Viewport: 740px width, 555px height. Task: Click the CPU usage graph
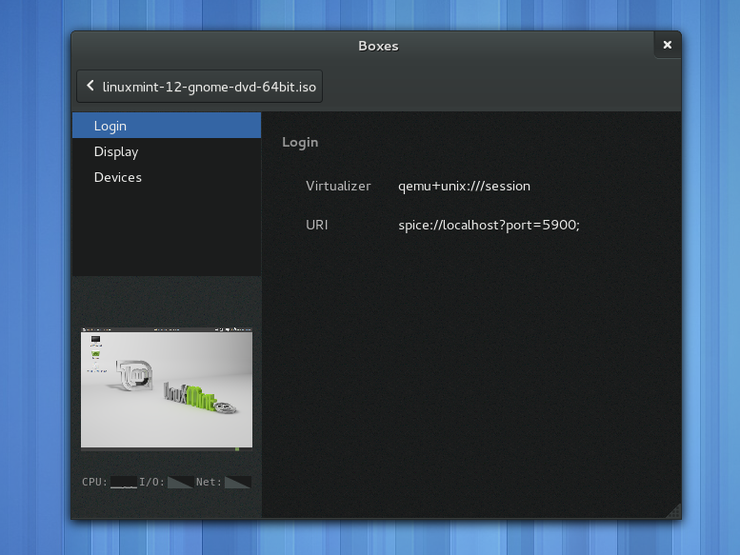[x=124, y=482]
